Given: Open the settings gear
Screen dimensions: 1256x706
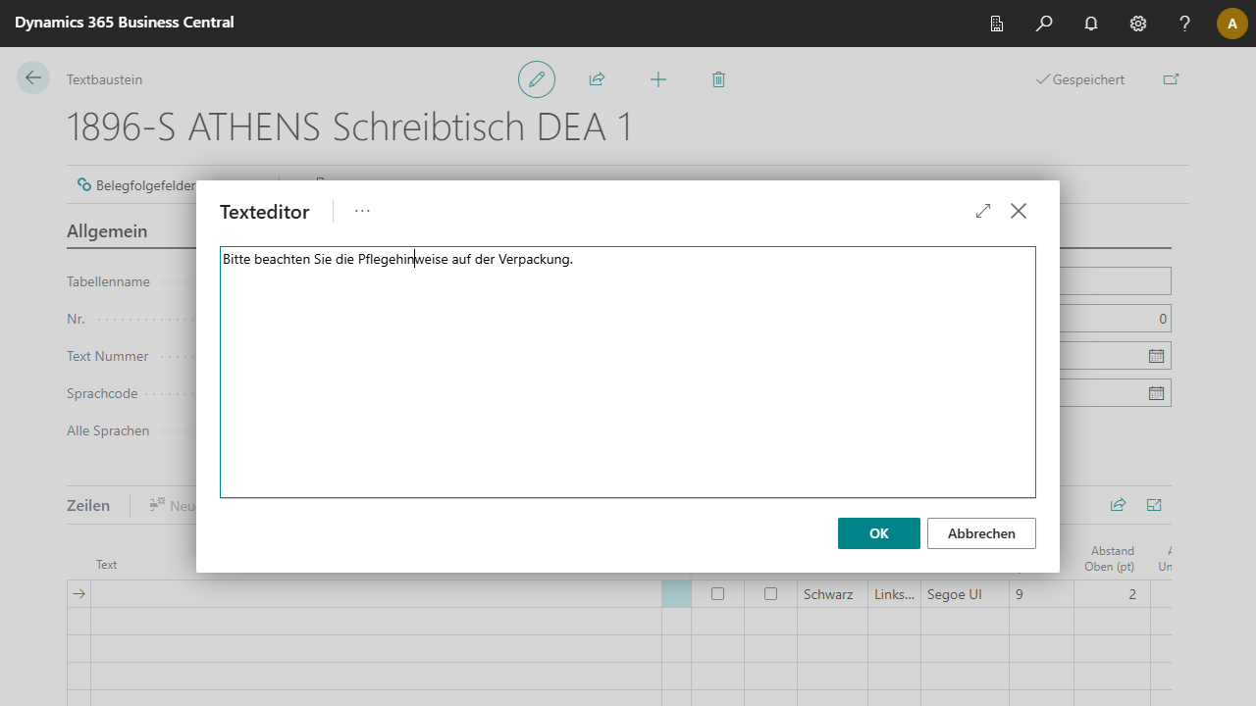Looking at the screenshot, I should 1138,24.
